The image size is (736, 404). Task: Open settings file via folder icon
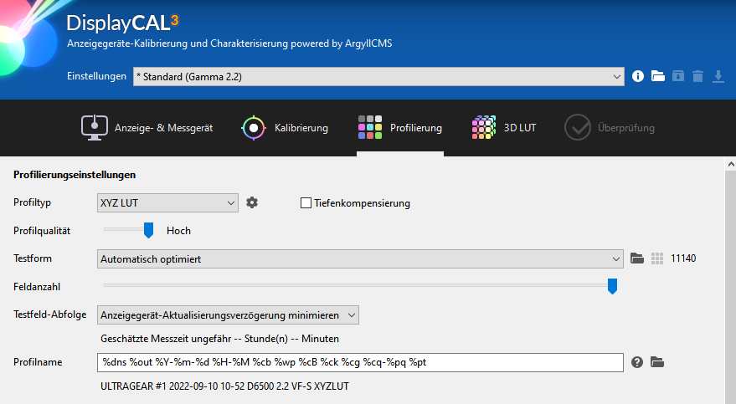tap(657, 76)
